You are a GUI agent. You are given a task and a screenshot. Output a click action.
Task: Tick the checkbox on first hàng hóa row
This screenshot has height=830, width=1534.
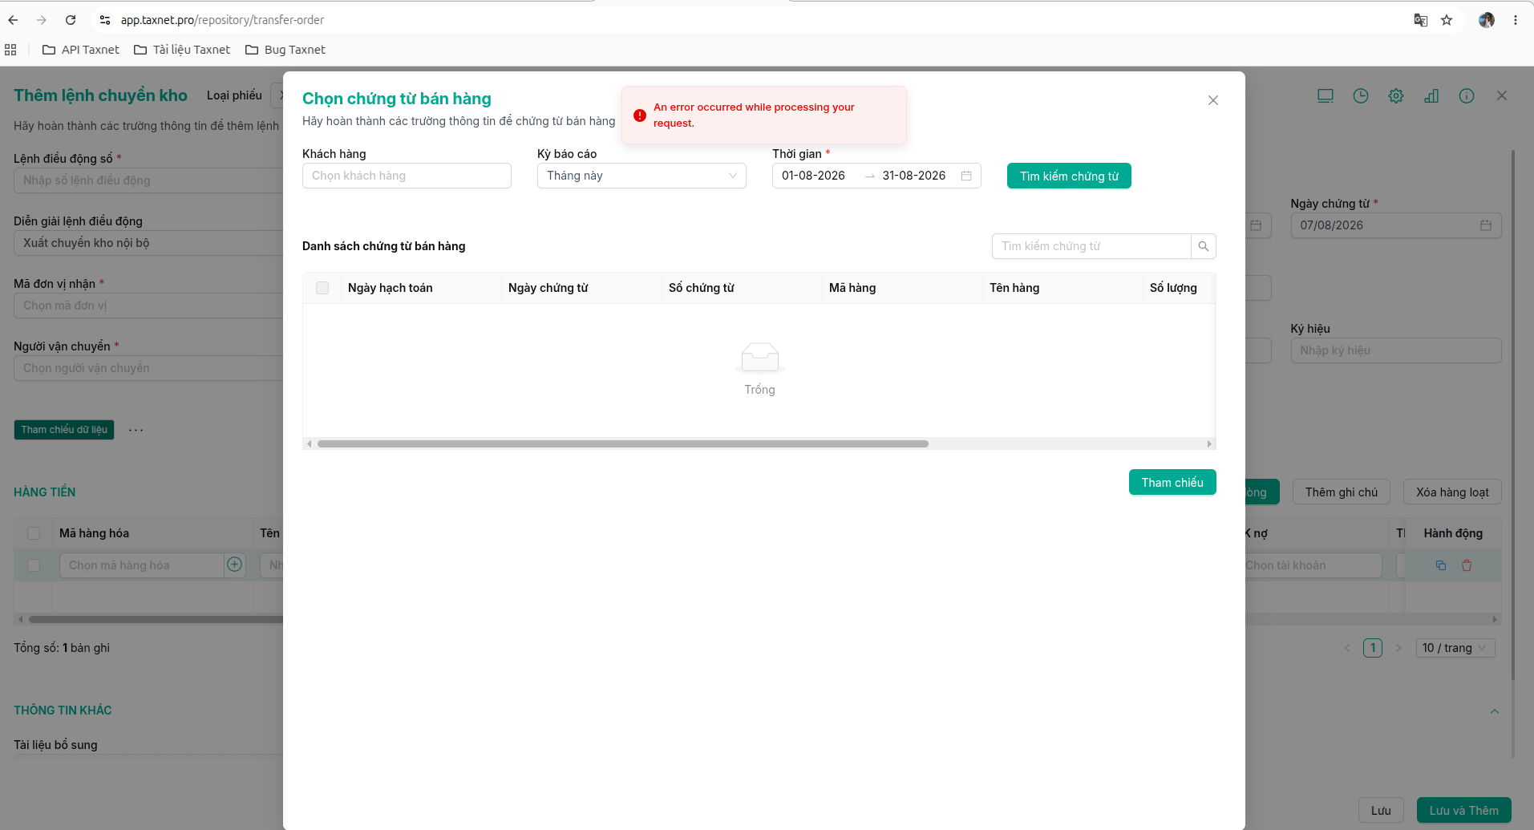pyautogui.click(x=34, y=565)
